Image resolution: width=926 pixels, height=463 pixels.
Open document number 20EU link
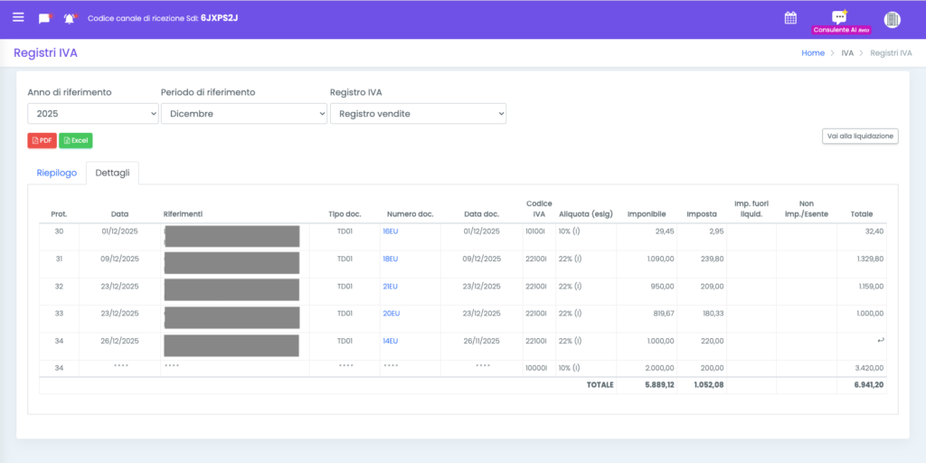(392, 314)
